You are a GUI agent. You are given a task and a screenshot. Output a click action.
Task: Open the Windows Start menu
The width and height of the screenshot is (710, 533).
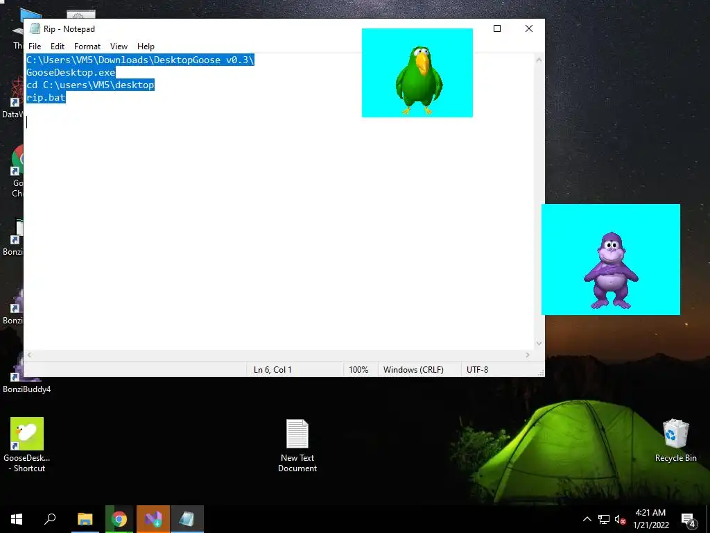pos(17,519)
